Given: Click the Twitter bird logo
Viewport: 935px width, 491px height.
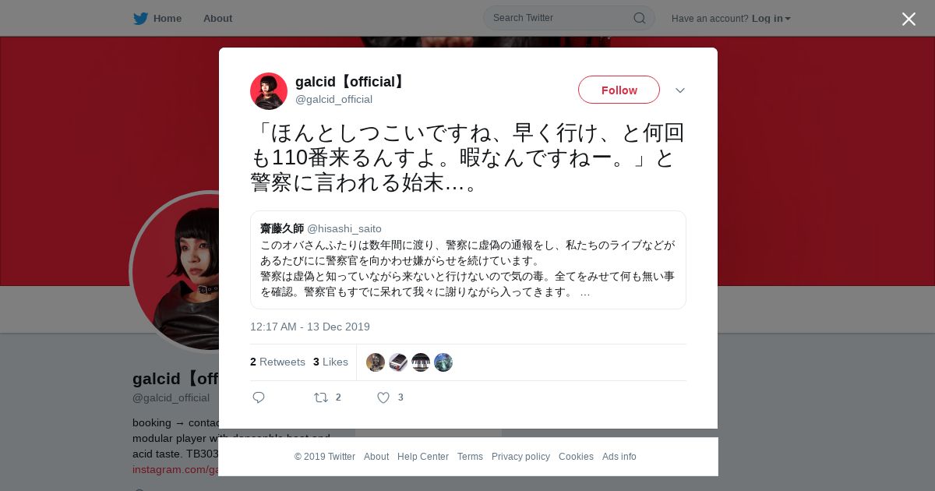Looking at the screenshot, I should pyautogui.click(x=140, y=19).
